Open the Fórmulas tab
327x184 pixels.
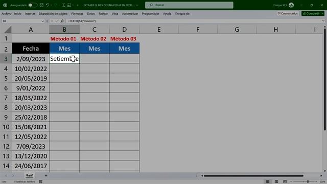click(77, 14)
